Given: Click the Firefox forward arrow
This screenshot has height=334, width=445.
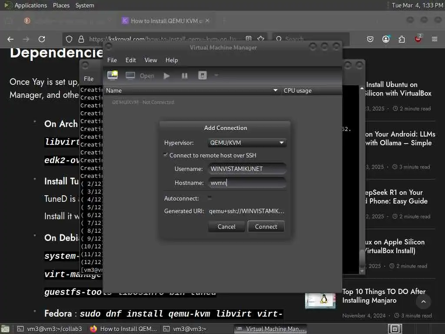Looking at the screenshot, I should 26,39.
